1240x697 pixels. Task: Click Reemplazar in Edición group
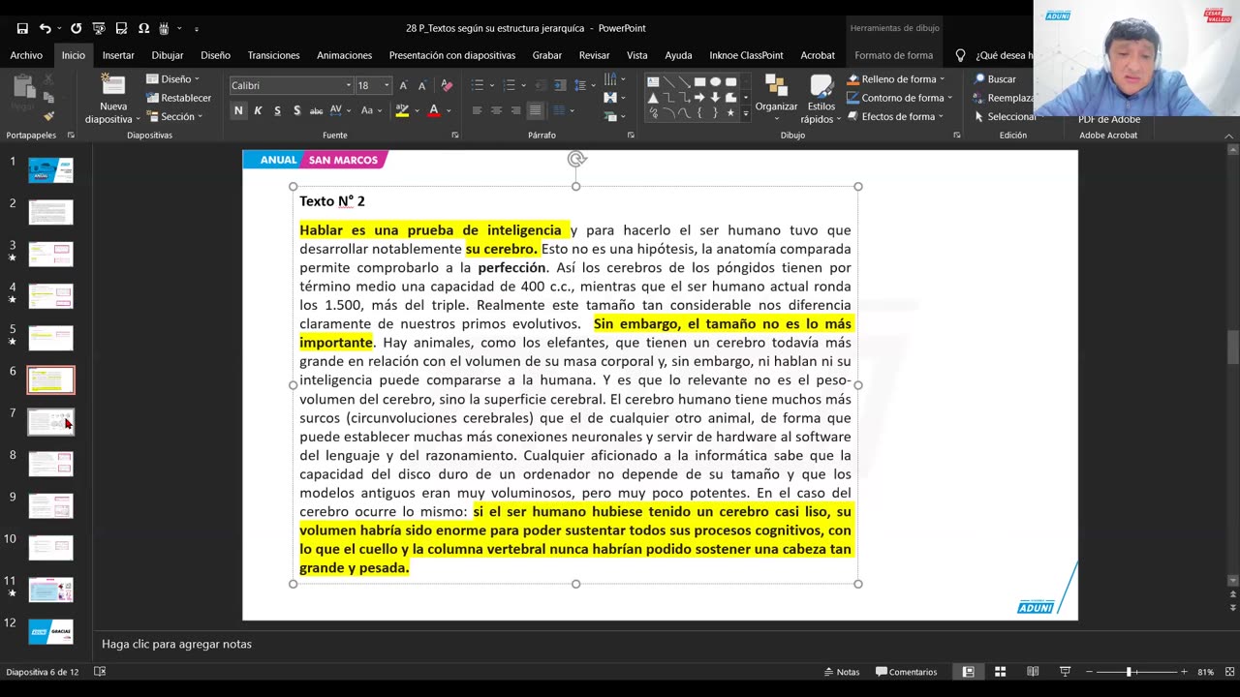click(x=1005, y=98)
